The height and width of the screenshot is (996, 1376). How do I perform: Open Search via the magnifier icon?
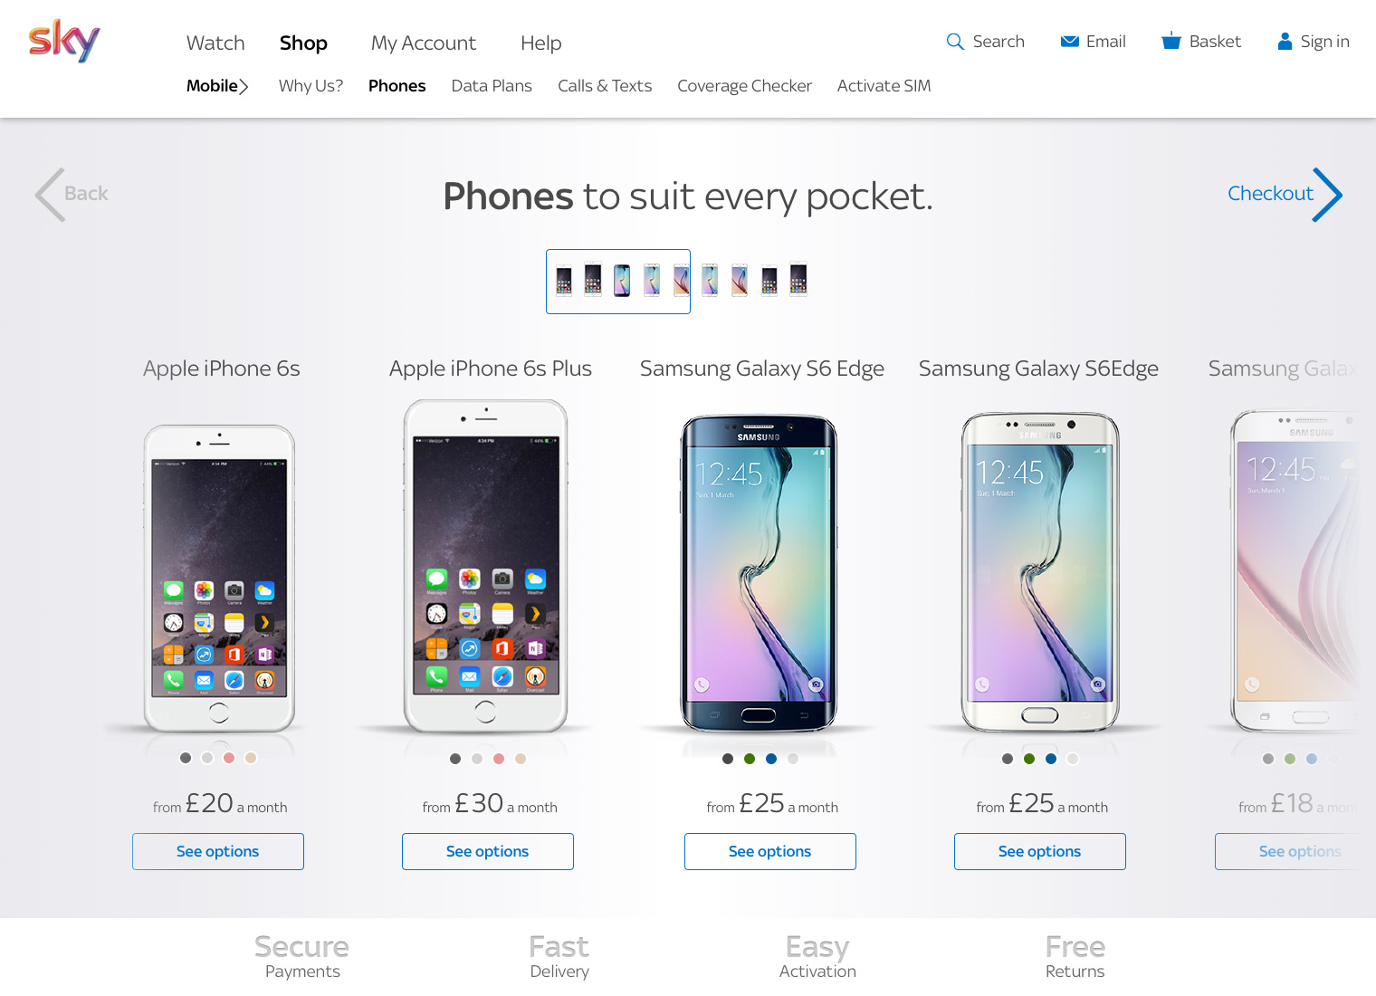tap(954, 42)
